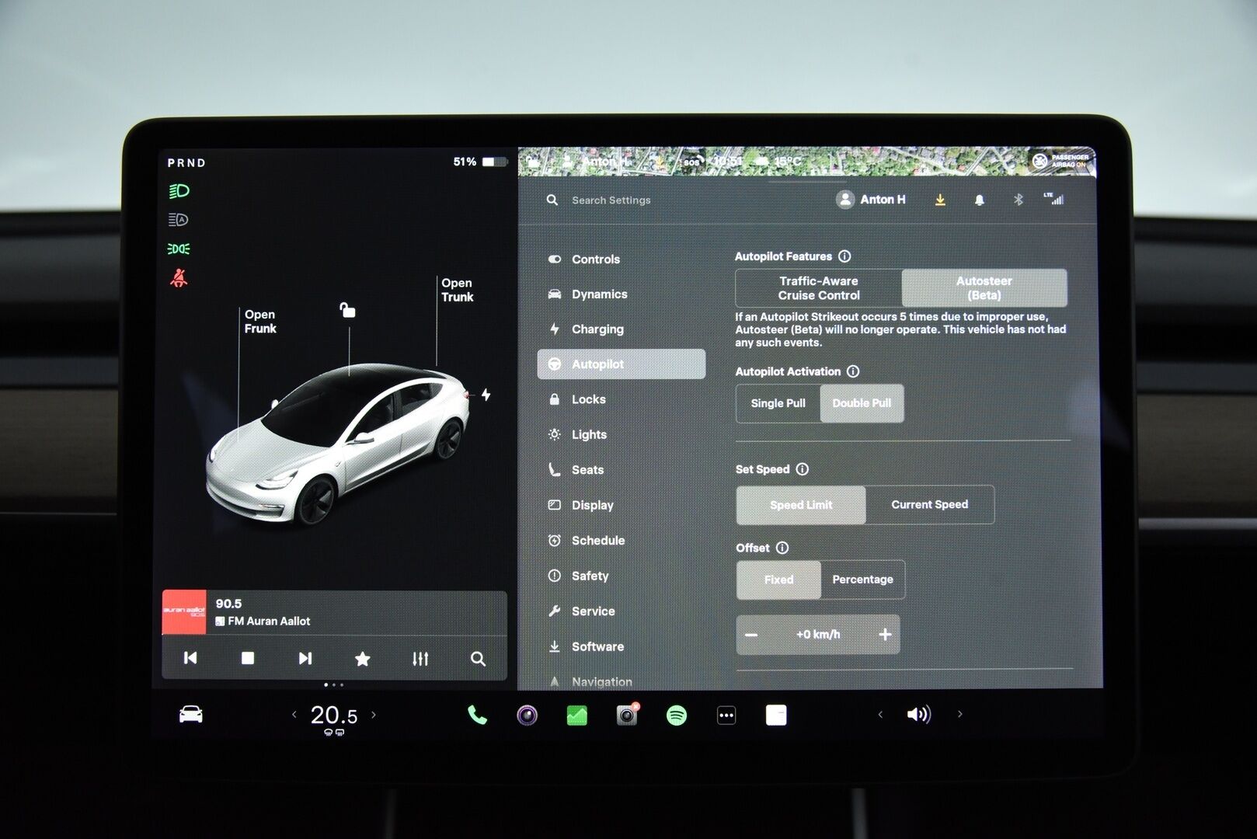Raise volume with right chevron
Viewport: 1257px width, 839px height.
960,715
